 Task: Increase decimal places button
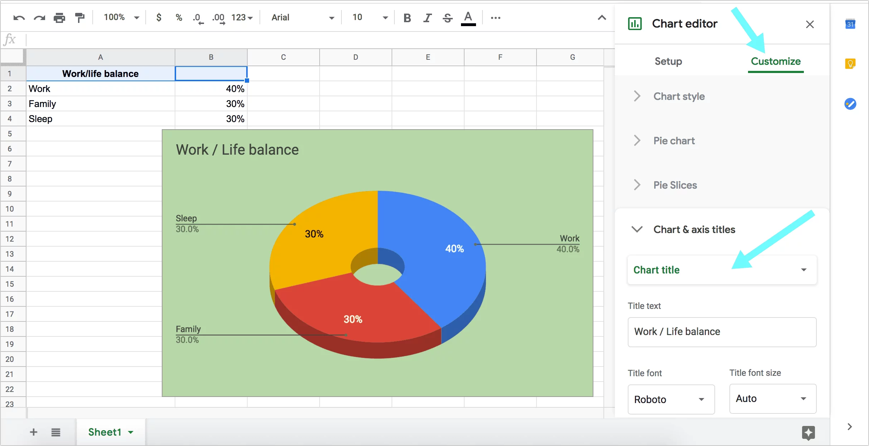[219, 18]
